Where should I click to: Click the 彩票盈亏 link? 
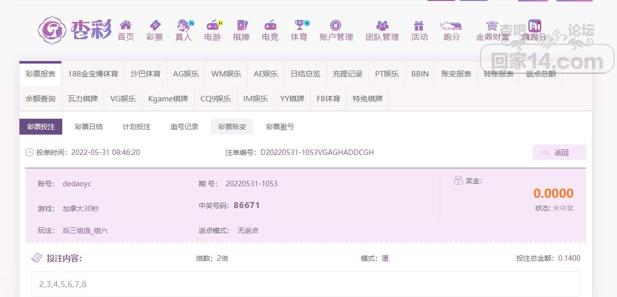click(x=280, y=127)
